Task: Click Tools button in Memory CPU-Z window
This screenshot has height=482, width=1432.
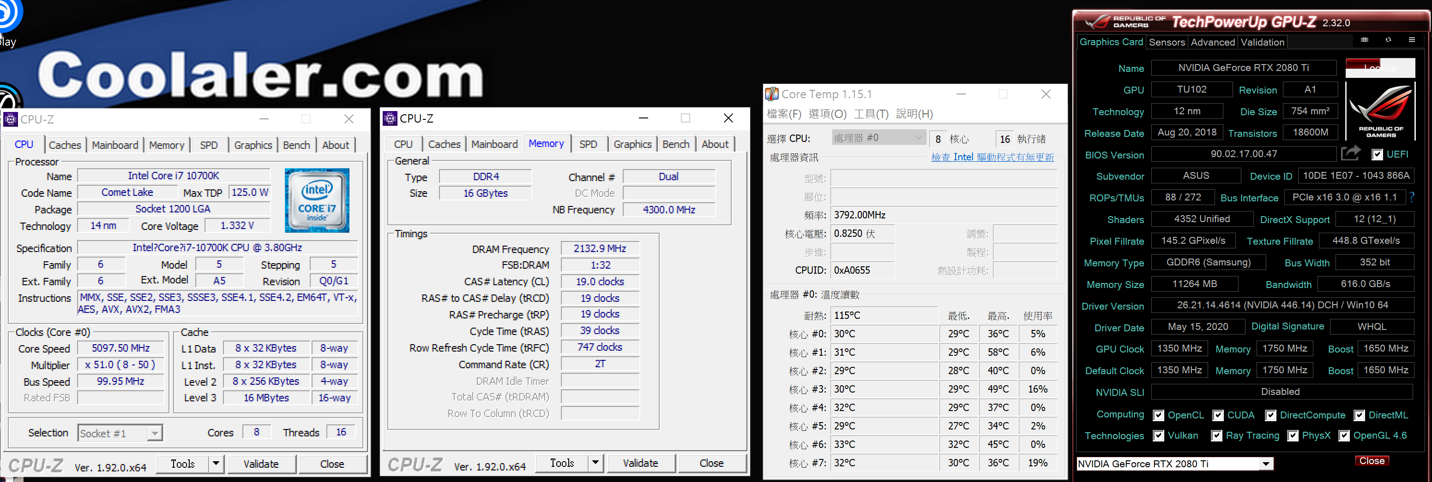Action: click(562, 463)
